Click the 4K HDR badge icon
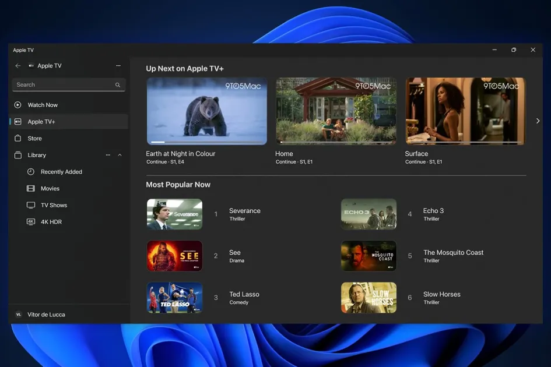The width and height of the screenshot is (551, 367). click(31, 221)
